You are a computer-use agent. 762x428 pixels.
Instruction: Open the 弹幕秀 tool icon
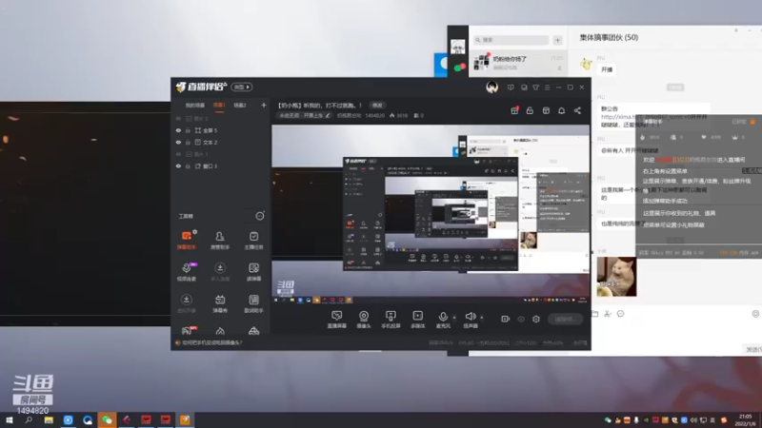220,303
